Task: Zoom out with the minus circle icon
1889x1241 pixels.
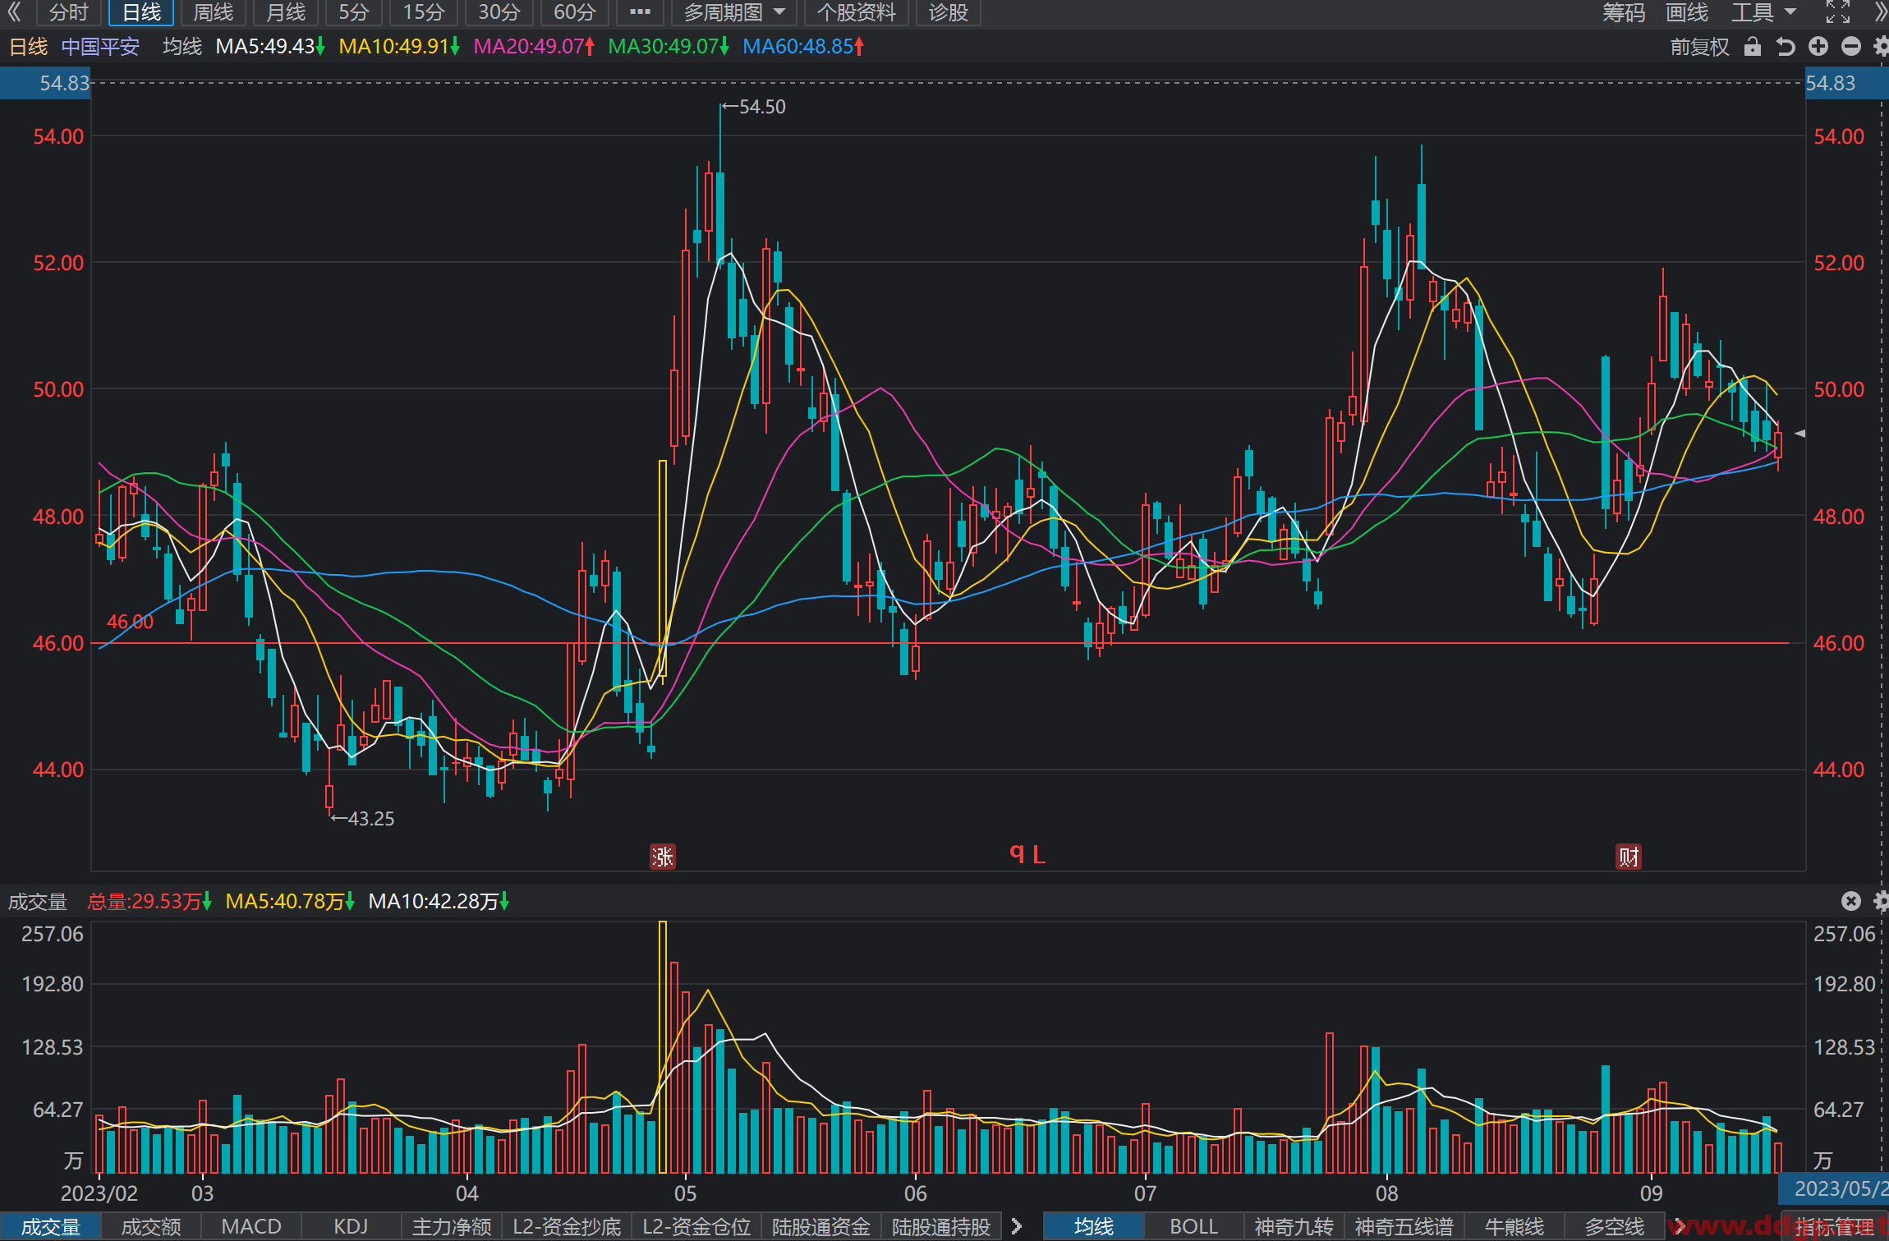Action: (1850, 47)
